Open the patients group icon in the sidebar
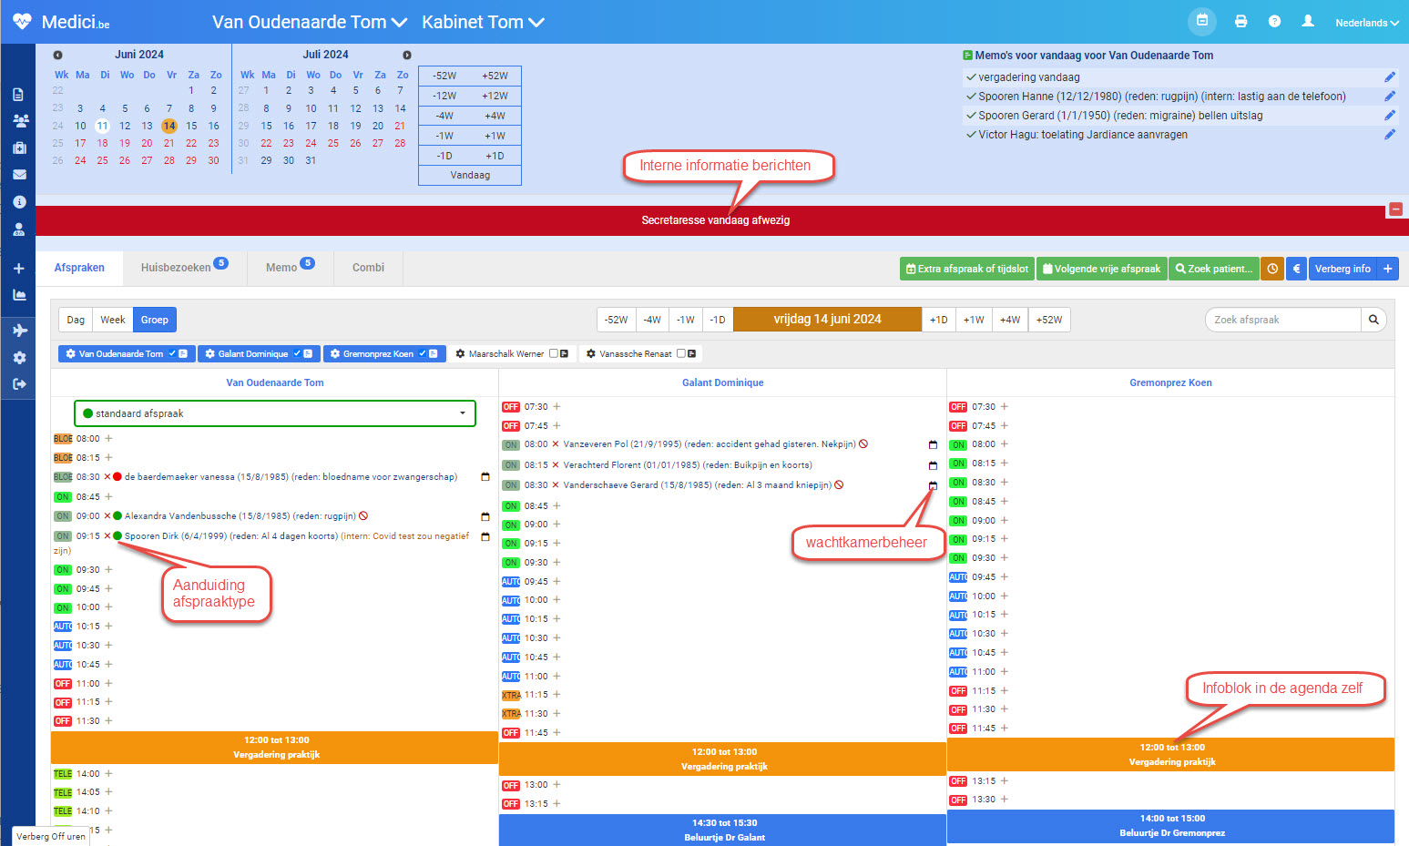 [18, 119]
